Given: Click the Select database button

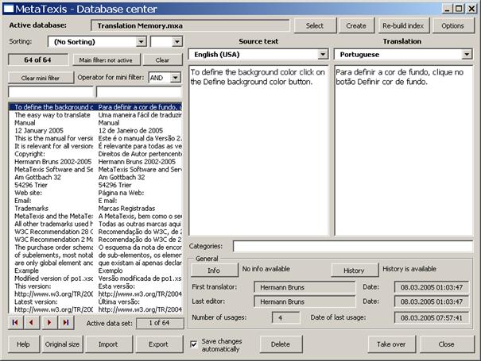Looking at the screenshot, I should (315, 25).
